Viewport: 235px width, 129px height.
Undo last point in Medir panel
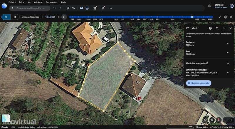click(x=224, y=28)
